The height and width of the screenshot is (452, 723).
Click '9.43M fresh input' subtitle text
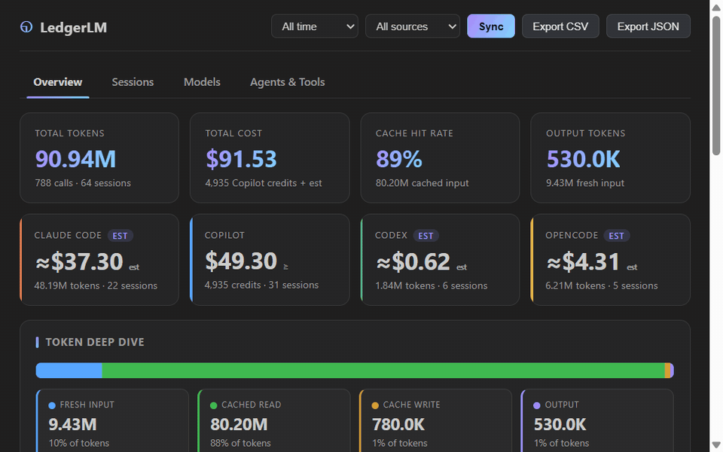click(585, 183)
